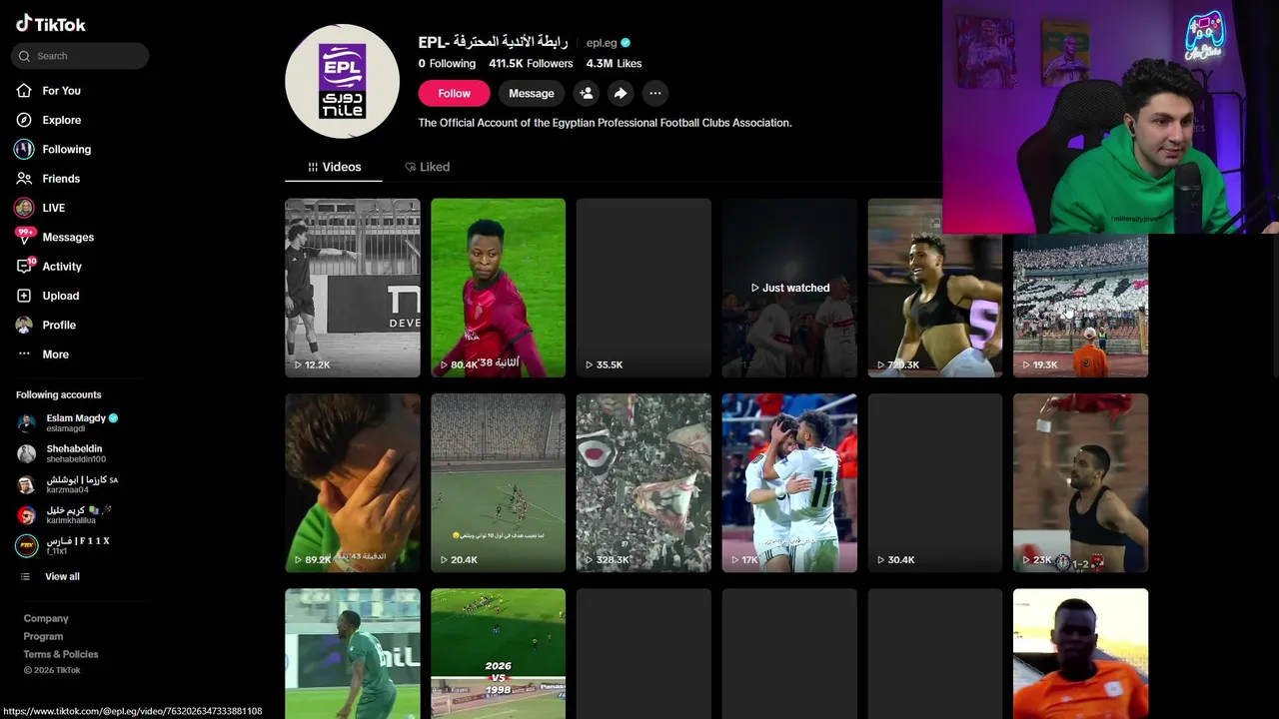Click karimkhalilua account avatar
This screenshot has height=719, width=1279.
[x=27, y=515]
